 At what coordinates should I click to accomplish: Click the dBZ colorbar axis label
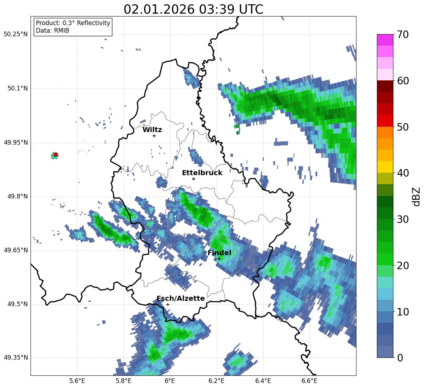coord(416,196)
